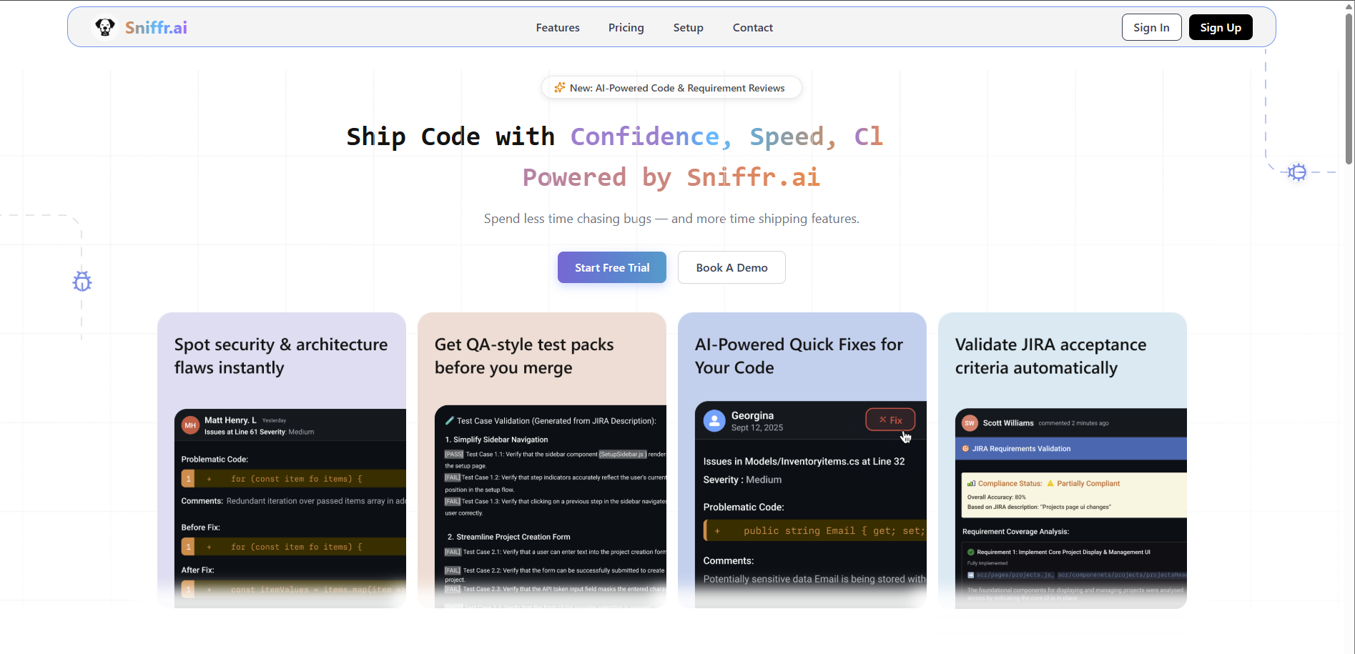The width and height of the screenshot is (1355, 654).
Task: Start a free trial
Action: (x=611, y=267)
